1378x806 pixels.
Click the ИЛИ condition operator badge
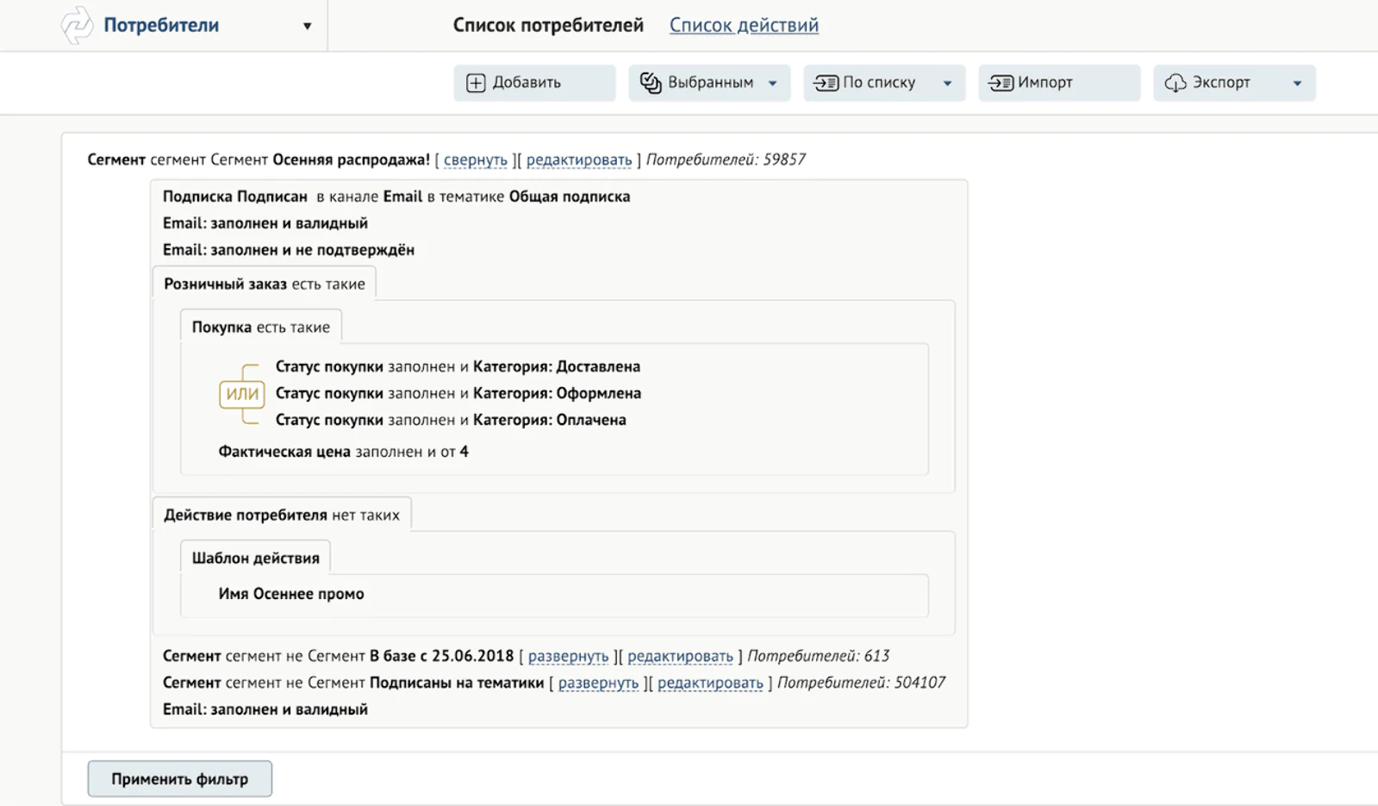242,394
